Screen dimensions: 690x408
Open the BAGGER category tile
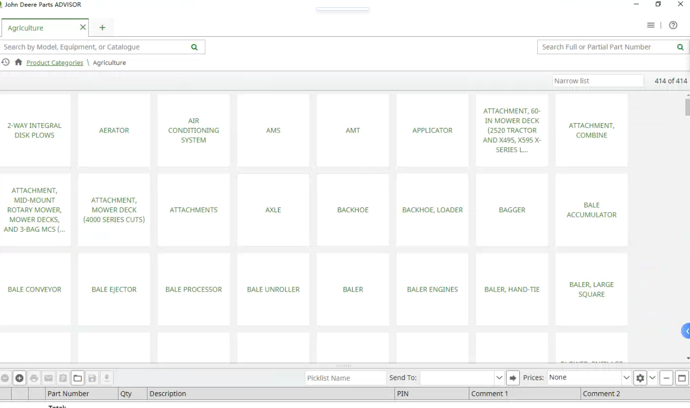(512, 210)
